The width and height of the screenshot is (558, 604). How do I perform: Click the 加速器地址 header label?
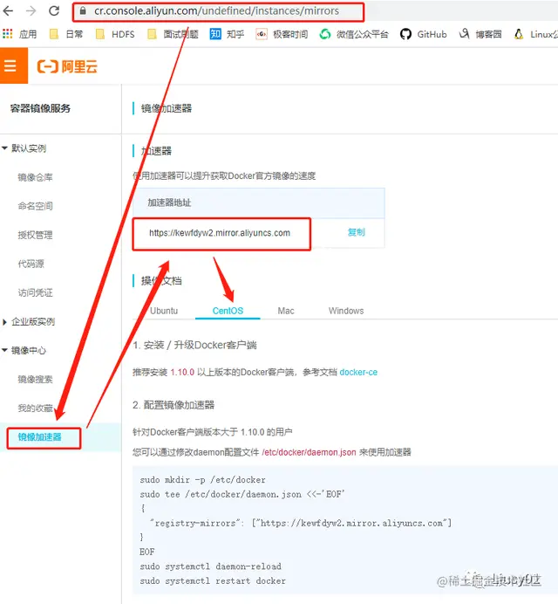tap(169, 202)
